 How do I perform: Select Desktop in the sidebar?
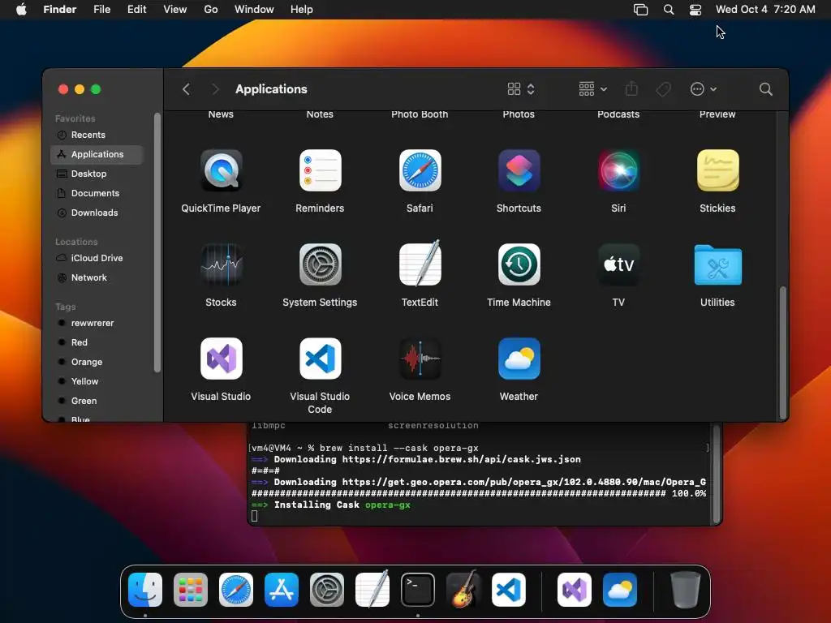tap(97, 174)
